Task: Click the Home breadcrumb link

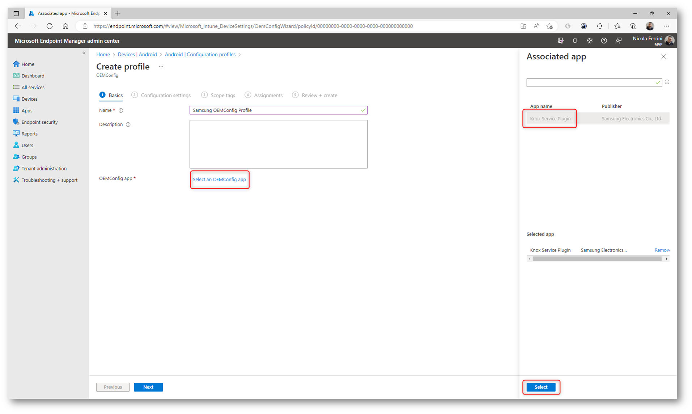Action: pos(103,54)
